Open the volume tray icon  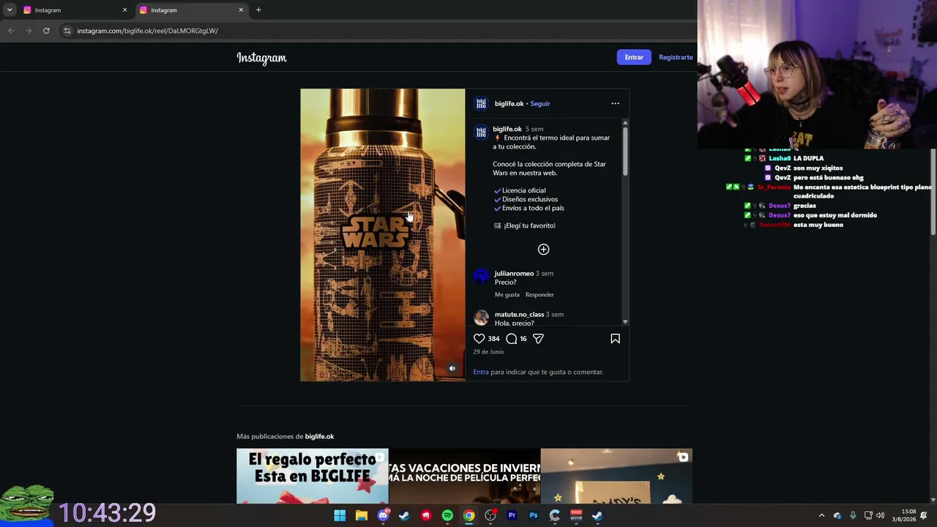[881, 515]
